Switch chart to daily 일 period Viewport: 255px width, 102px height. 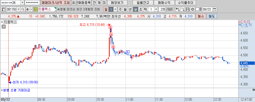(106, 9)
